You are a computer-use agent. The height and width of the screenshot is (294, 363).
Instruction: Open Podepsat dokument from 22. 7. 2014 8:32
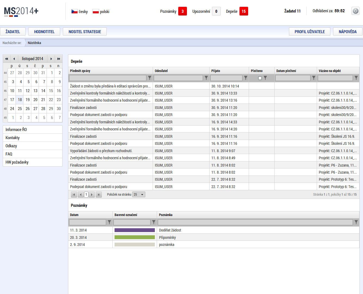point(214,187)
